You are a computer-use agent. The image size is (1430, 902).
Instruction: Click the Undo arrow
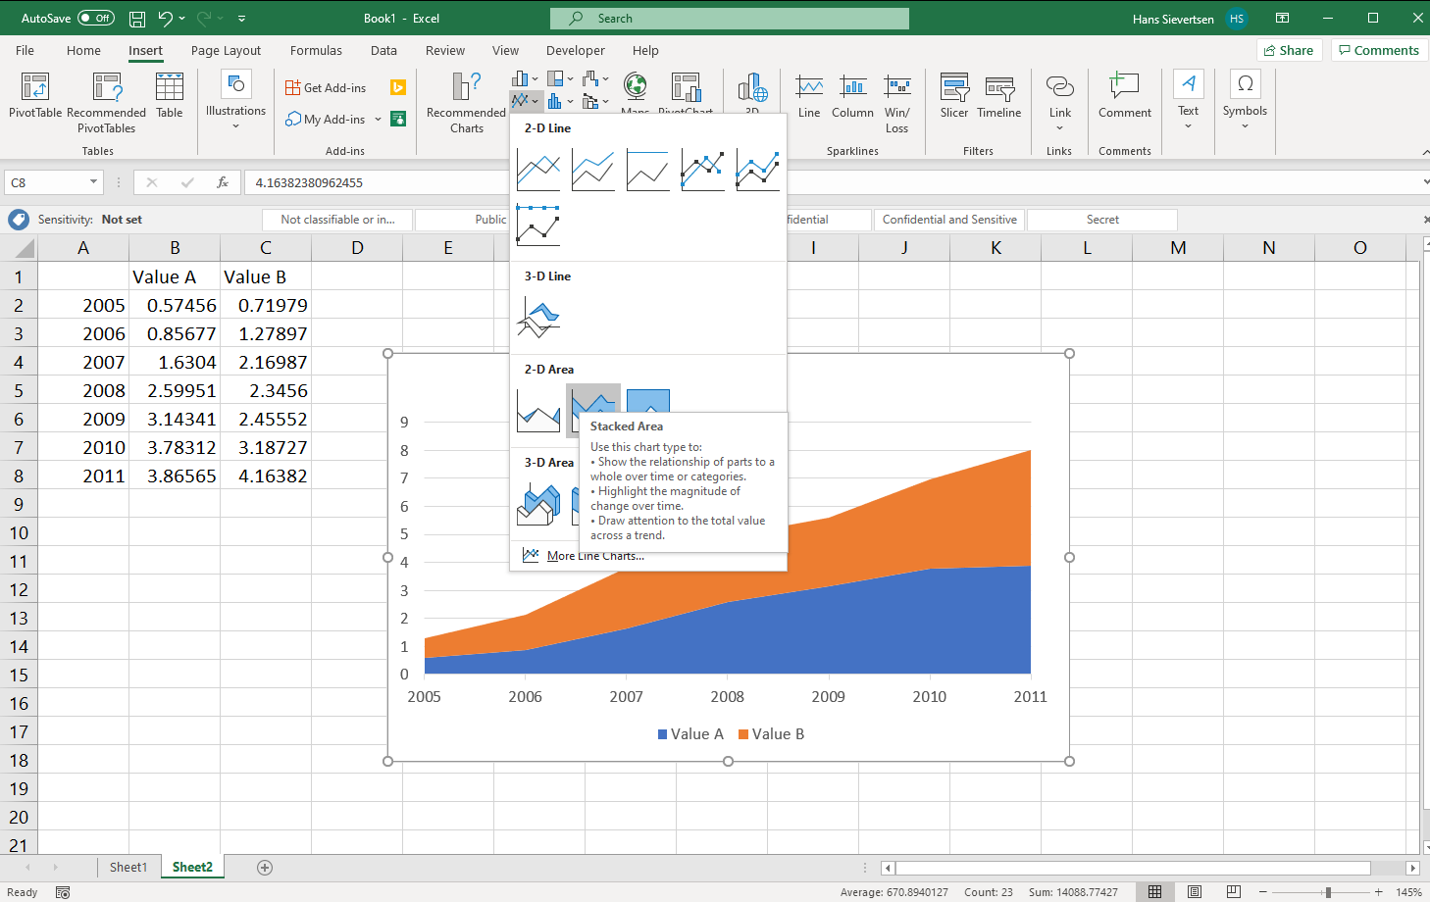[165, 19]
